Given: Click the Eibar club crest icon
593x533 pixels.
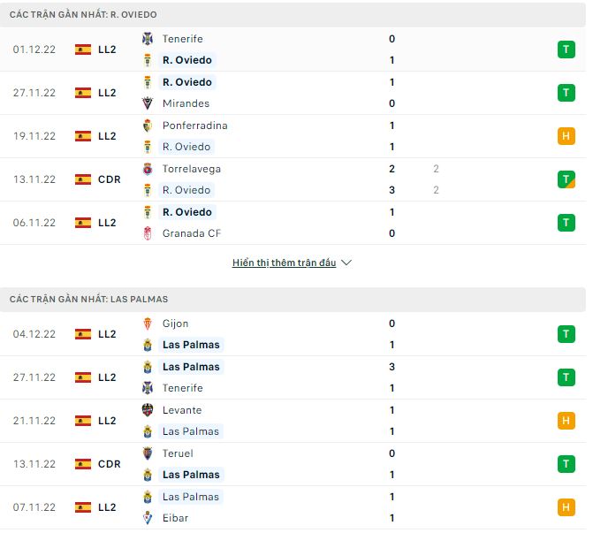Looking at the screenshot, I should coord(148,518).
